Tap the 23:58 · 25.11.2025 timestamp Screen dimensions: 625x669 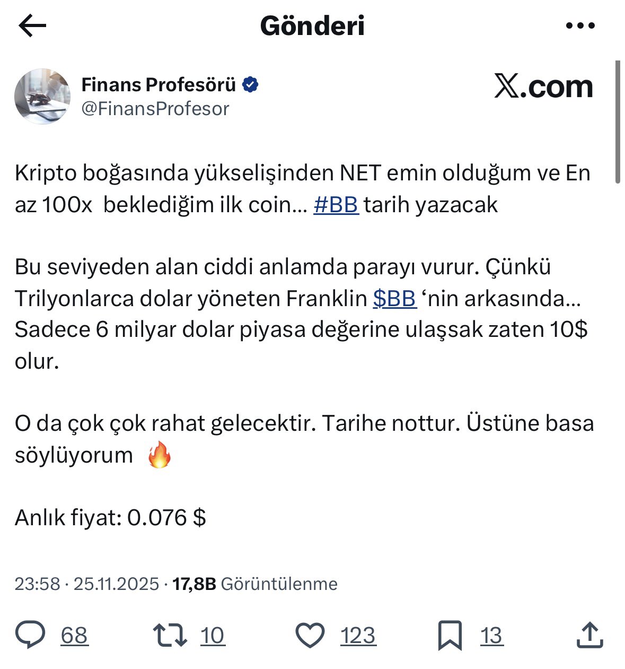pos(86,584)
